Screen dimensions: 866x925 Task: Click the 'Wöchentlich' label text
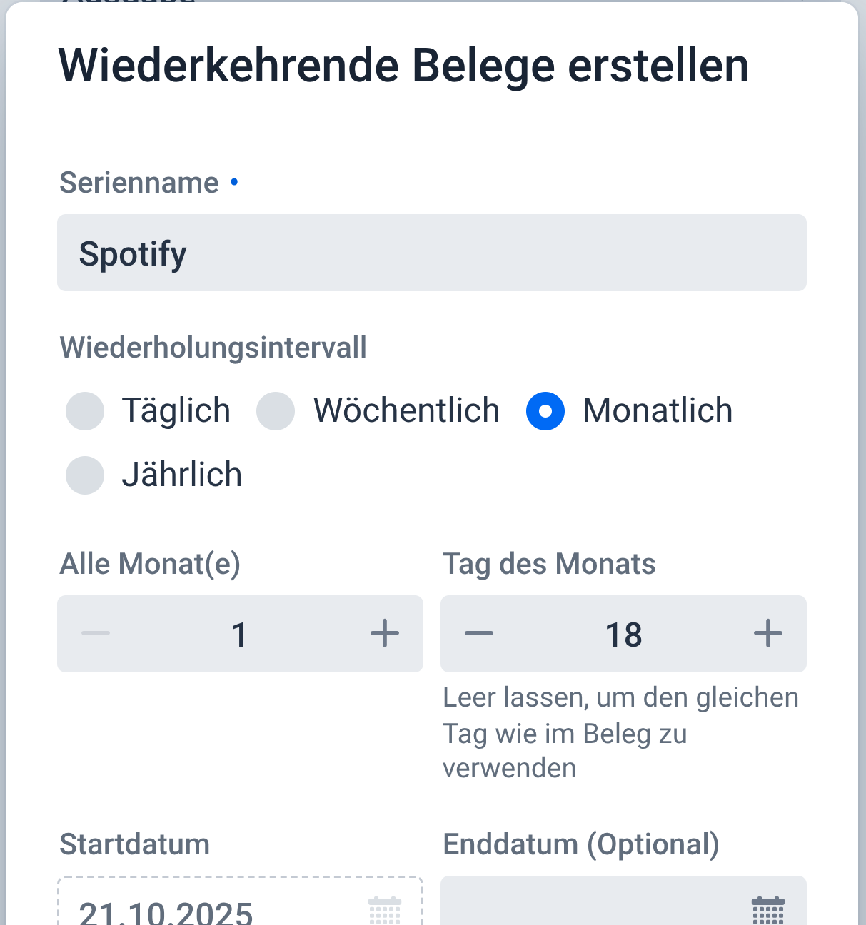point(406,411)
